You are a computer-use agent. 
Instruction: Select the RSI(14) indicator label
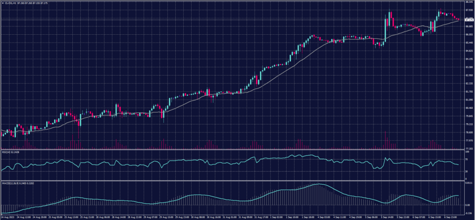7,151
